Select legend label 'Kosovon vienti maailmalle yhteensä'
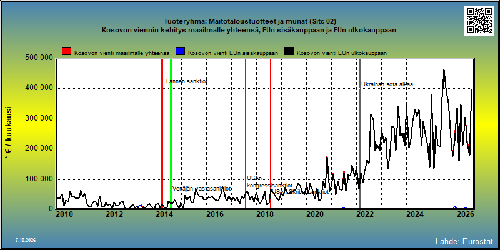500x250 pixels. 122,53
